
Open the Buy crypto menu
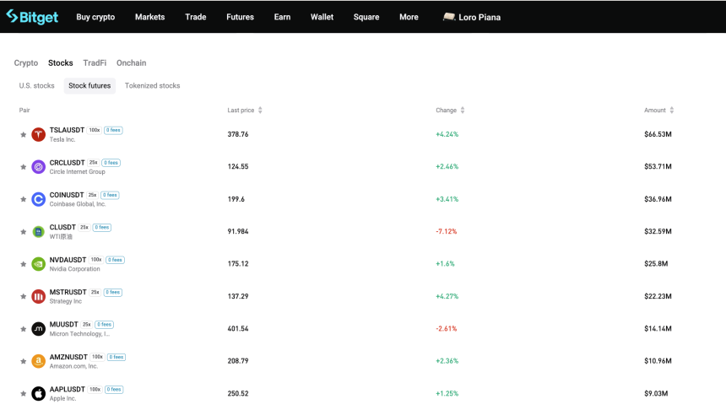click(95, 17)
